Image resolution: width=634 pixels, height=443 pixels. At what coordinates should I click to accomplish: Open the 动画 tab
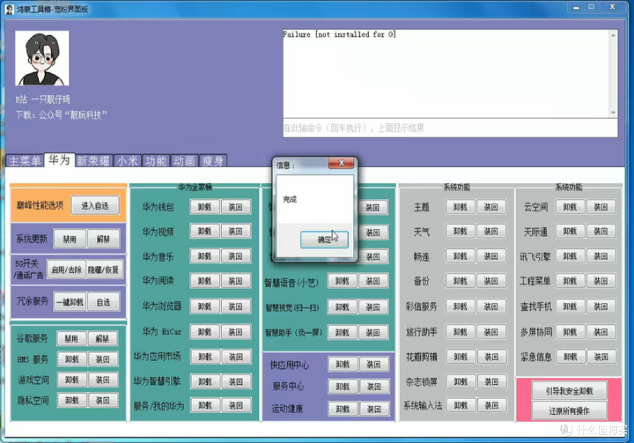tap(184, 161)
